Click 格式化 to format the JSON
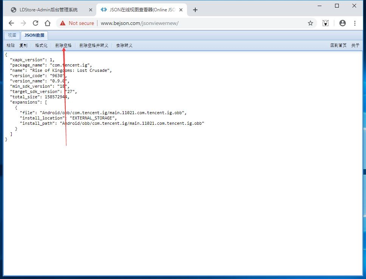The width and height of the screenshot is (366, 279). coord(41,45)
